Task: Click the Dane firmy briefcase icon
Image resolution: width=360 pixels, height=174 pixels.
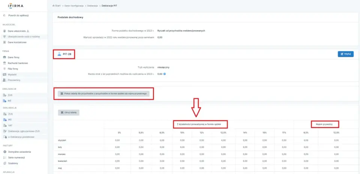Action: pyautogui.click(x=4, y=57)
